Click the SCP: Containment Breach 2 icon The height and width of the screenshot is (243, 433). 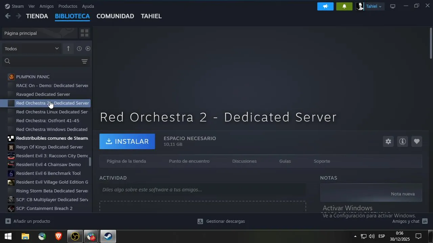(11, 208)
